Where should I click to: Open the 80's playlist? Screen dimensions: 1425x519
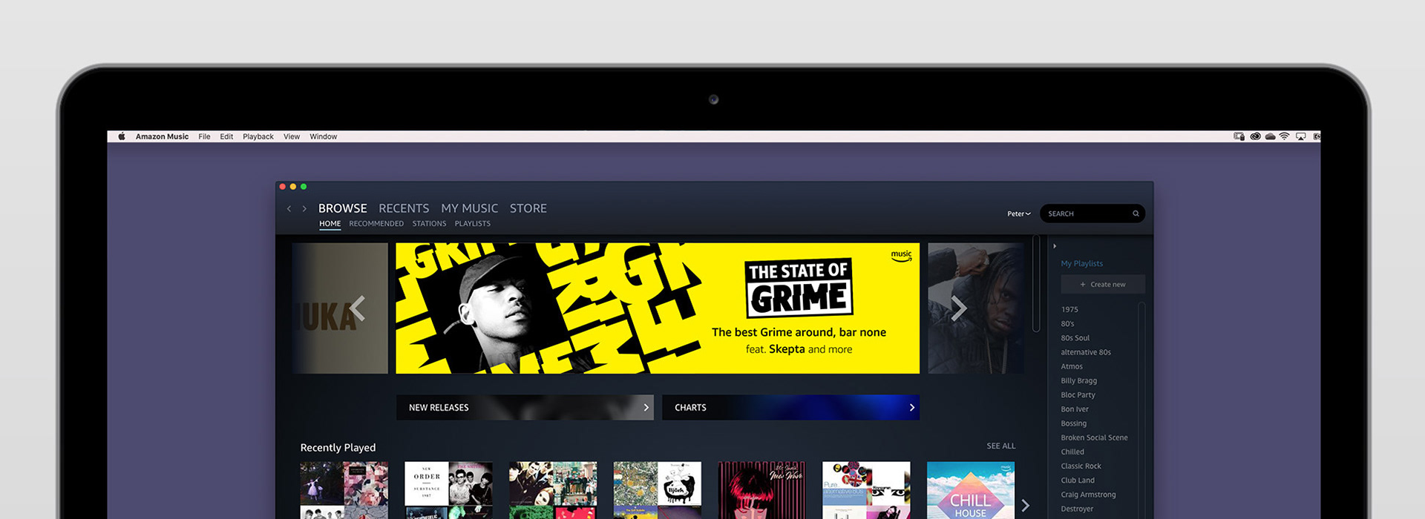pos(1067,323)
